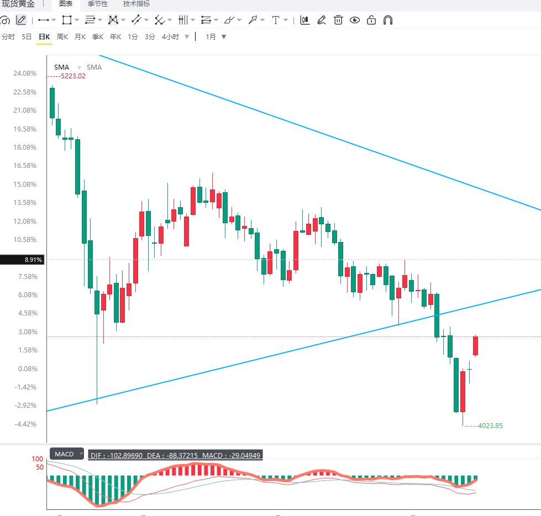The height and width of the screenshot is (516, 541).
Task: Select the arrow drawing tool
Action: click(x=253, y=20)
